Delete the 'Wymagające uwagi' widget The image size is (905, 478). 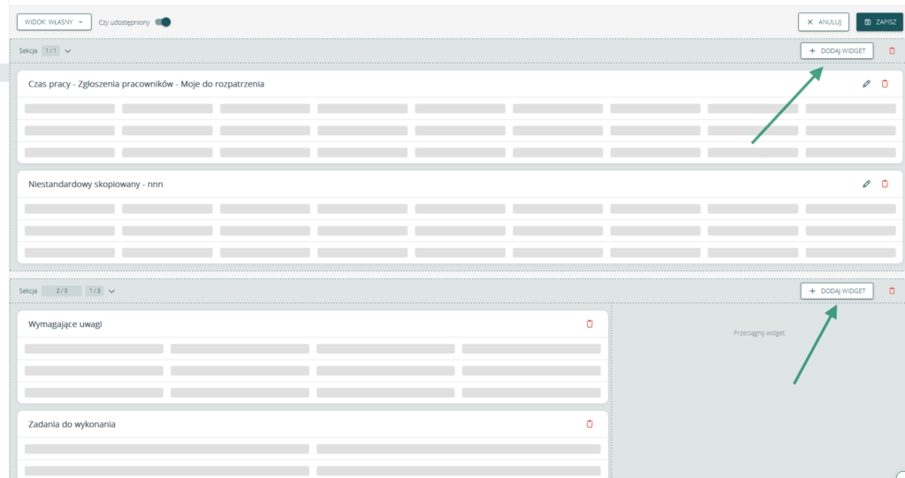click(x=590, y=324)
